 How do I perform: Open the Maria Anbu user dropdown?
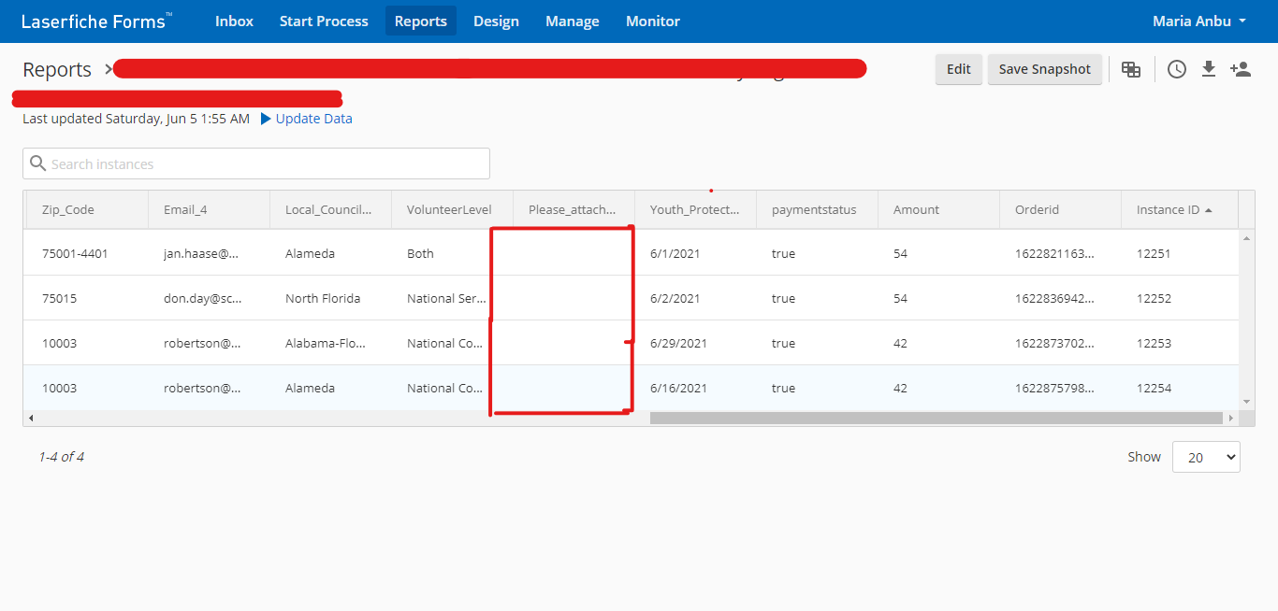pos(1199,21)
